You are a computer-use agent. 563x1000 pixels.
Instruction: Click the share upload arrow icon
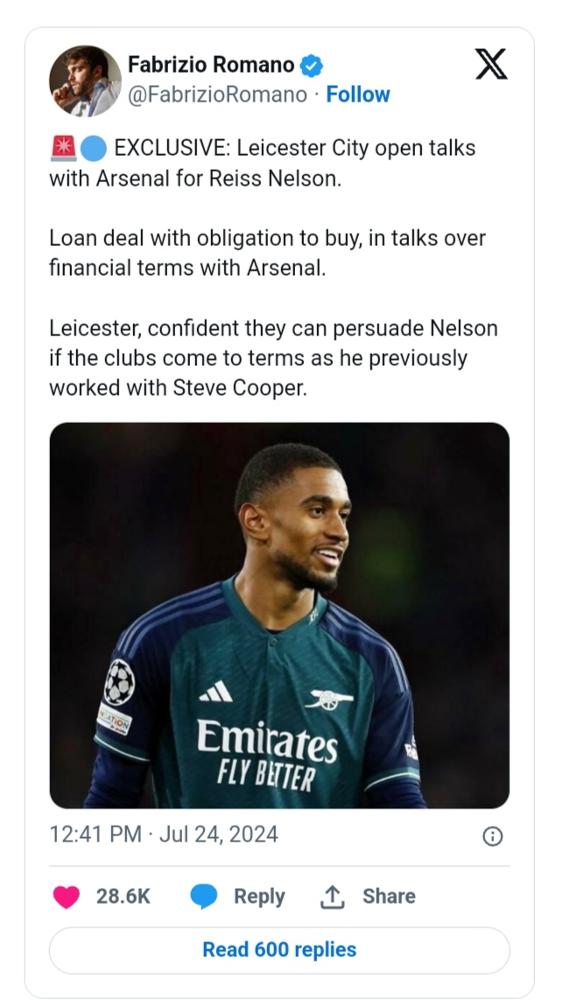click(x=331, y=897)
